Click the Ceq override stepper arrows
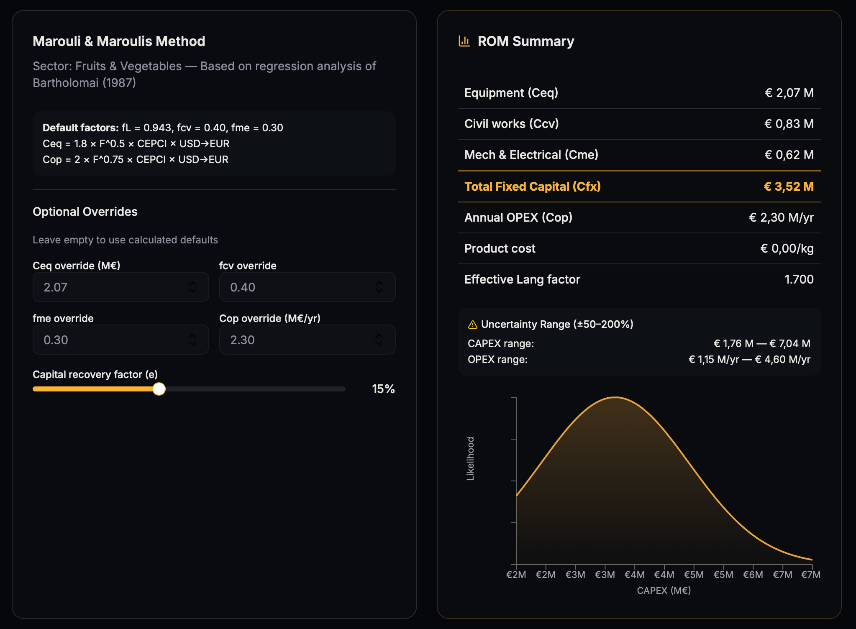 [192, 287]
